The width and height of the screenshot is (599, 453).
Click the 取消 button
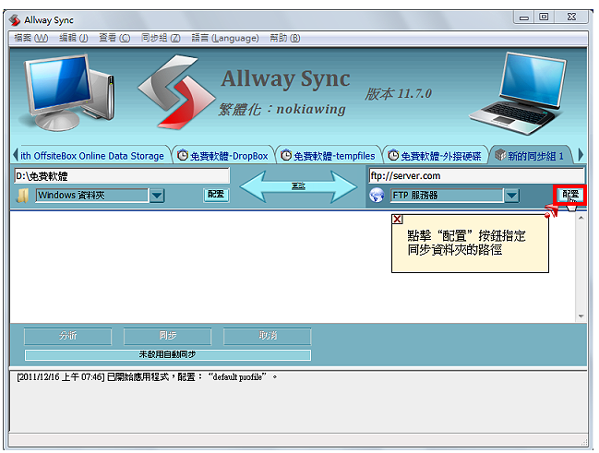(x=268, y=336)
